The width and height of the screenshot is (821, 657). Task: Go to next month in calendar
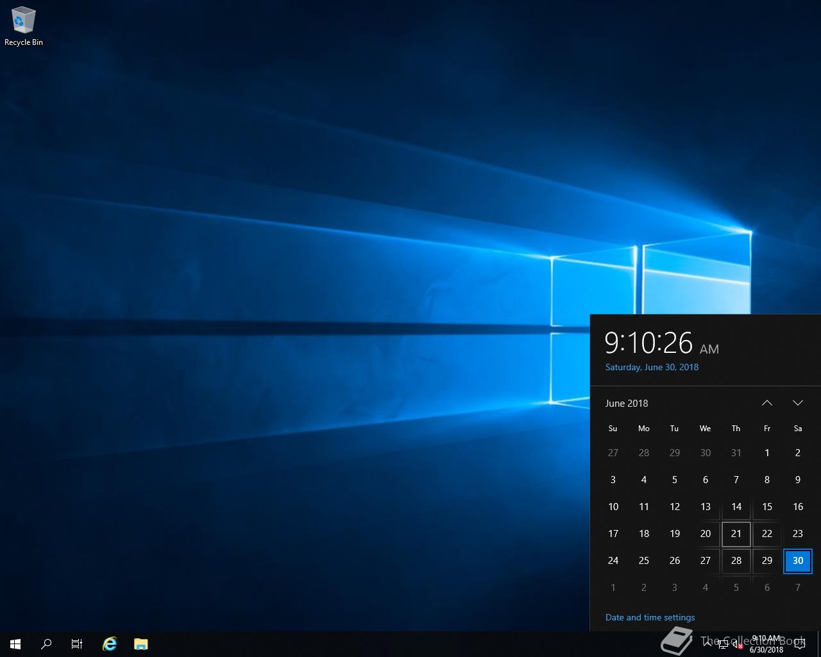point(798,403)
